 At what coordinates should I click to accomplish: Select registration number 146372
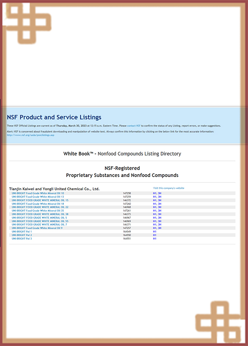(x=127, y=200)
